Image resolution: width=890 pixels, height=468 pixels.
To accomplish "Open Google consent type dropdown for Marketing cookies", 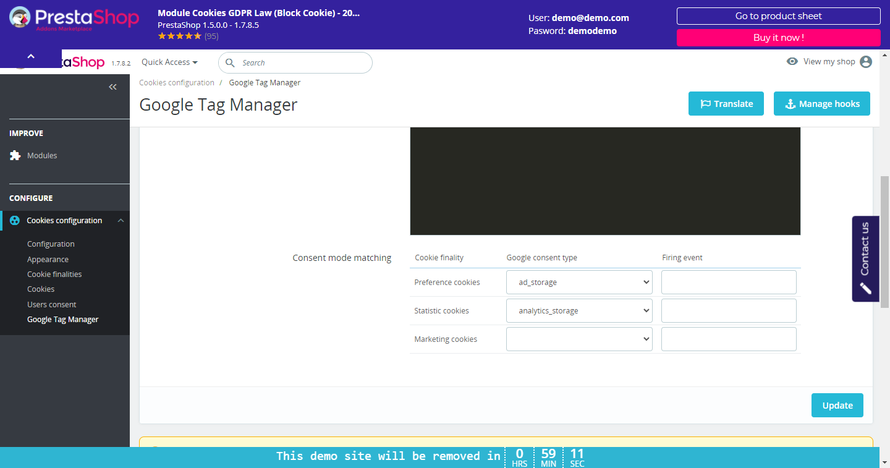I will click(x=579, y=339).
